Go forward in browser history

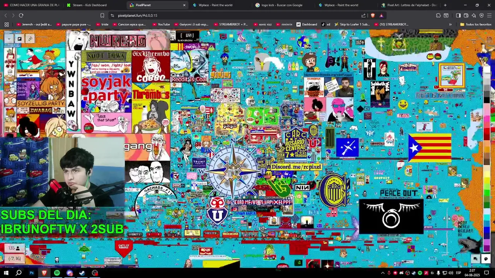point(13,15)
